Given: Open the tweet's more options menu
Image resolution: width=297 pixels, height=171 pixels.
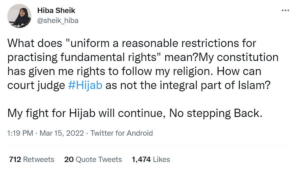Looking at the screenshot, I should point(285,10).
